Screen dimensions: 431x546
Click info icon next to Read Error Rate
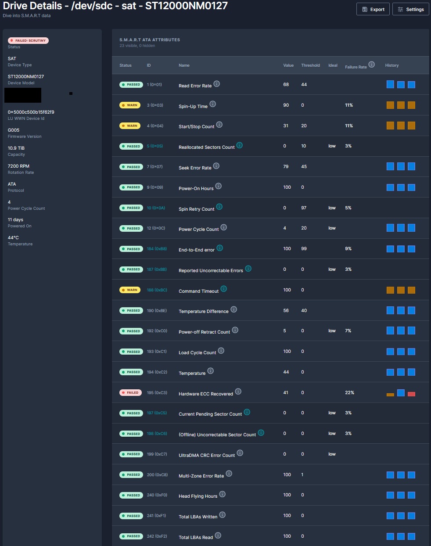click(216, 84)
